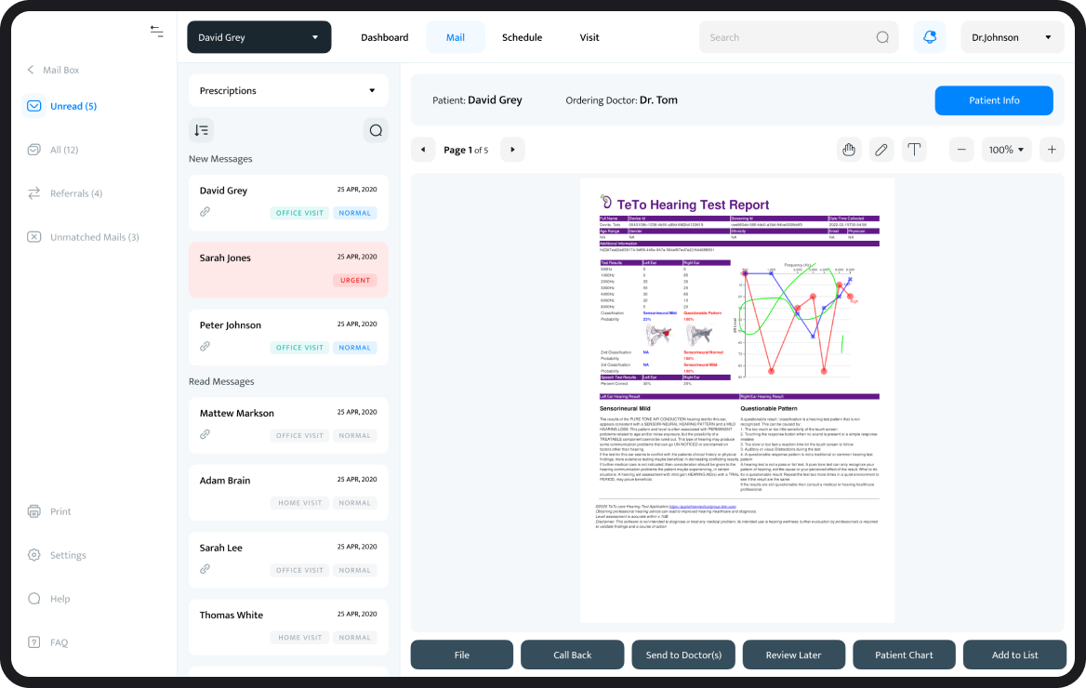Open Thomas White's read message
This screenshot has height=688, width=1086.
click(x=288, y=627)
